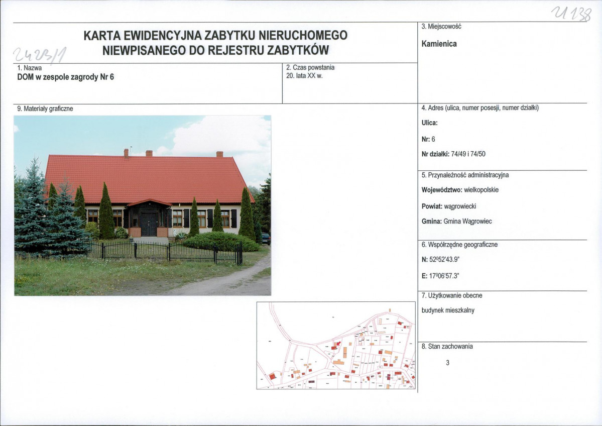Image resolution: width=602 pixels, height=426 pixels.
Task: Click the handwritten number left of the title
Action: pyautogui.click(x=40, y=55)
